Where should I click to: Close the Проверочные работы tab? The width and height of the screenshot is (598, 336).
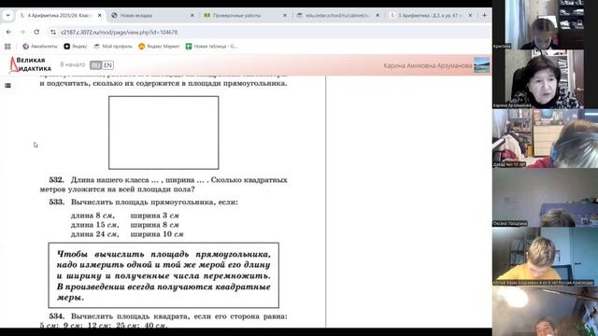click(x=284, y=15)
